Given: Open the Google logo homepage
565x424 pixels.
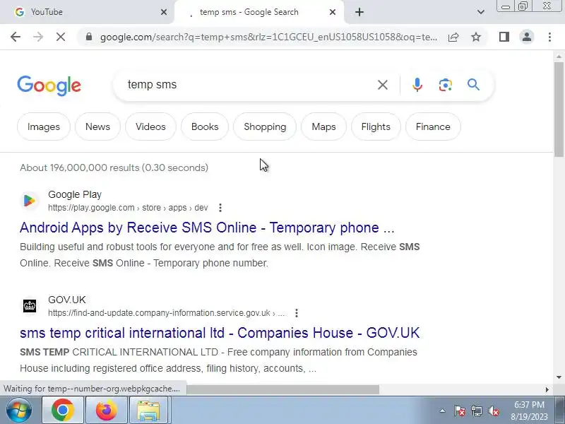Looking at the screenshot, I should coord(49,86).
